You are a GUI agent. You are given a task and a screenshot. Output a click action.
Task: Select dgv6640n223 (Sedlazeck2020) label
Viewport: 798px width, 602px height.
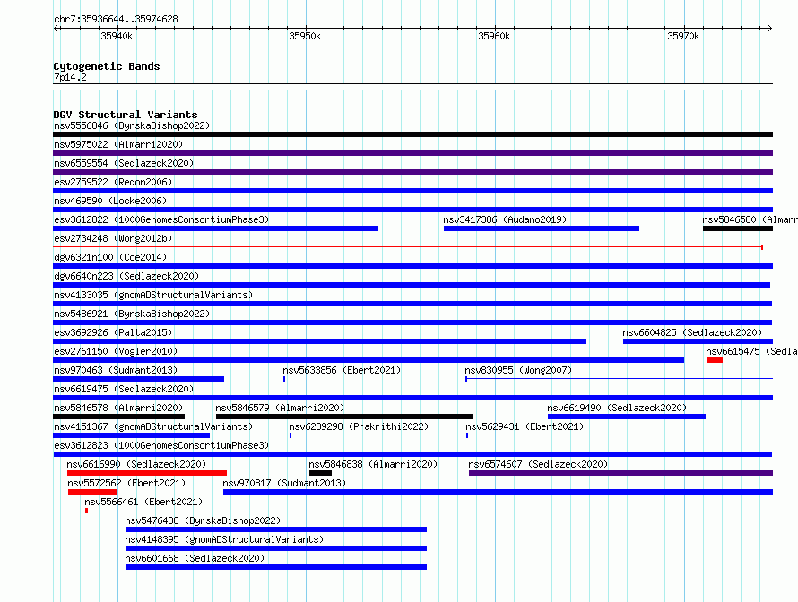(x=126, y=276)
